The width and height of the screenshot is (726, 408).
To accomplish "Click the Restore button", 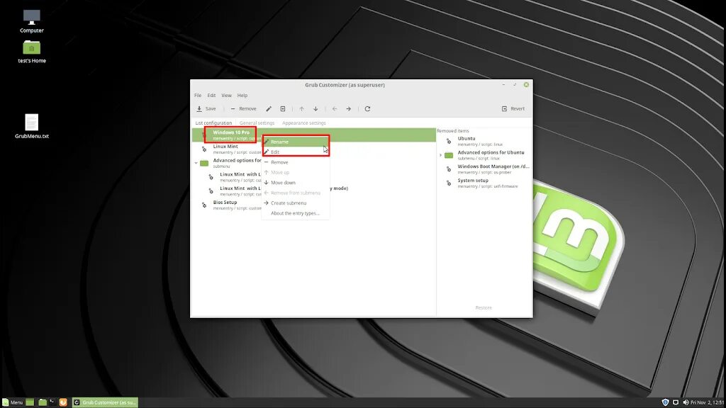I will [484, 307].
